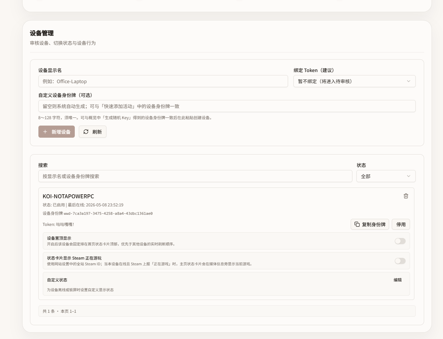
Task: Click the 为设备离线或锁屏时设置自定义显示状态 description
Action: click(80, 290)
